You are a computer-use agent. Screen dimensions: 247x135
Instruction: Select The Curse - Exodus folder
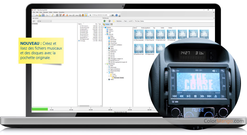[x=118, y=78]
